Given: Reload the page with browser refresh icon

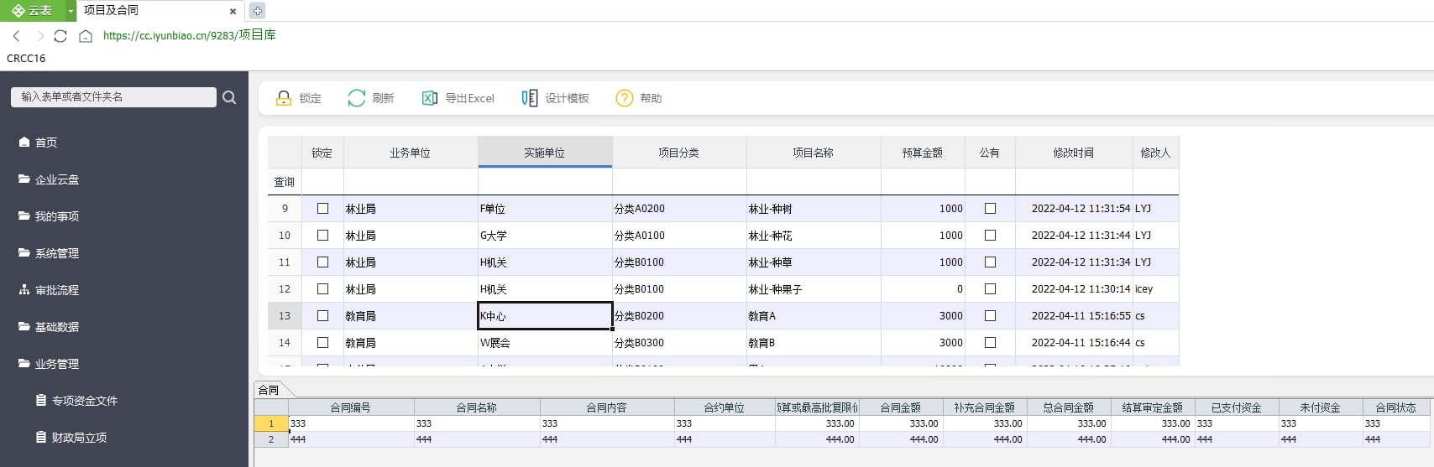Looking at the screenshot, I should tap(60, 36).
